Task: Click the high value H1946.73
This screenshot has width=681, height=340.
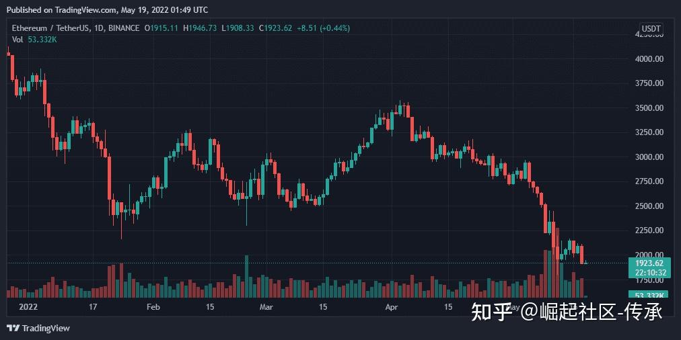Action: coord(199,28)
